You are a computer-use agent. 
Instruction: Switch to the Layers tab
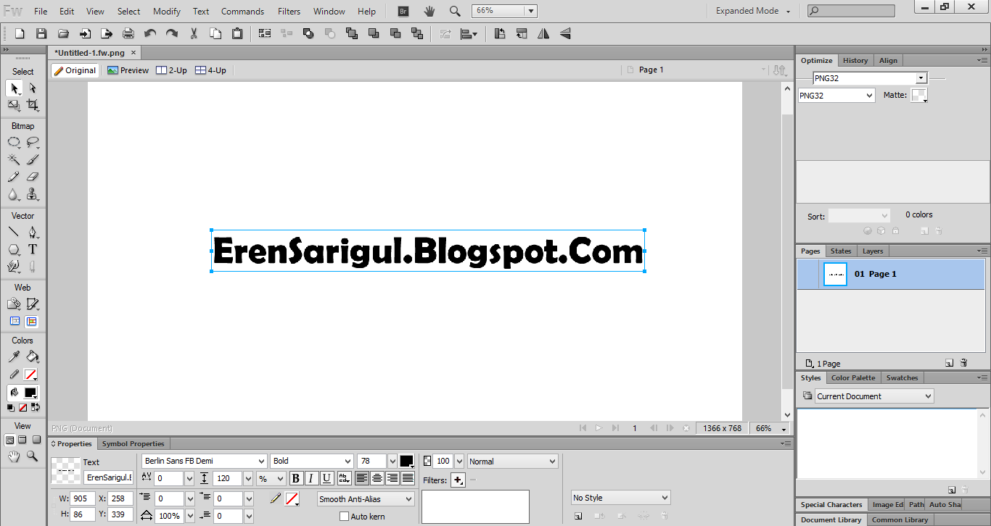[x=873, y=251]
